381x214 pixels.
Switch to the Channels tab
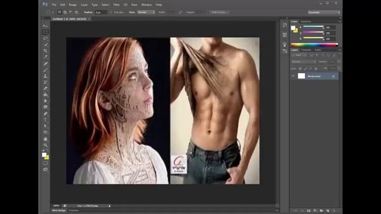point(306,50)
